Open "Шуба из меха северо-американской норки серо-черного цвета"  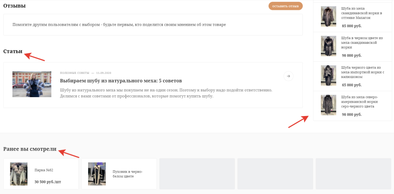(360, 101)
